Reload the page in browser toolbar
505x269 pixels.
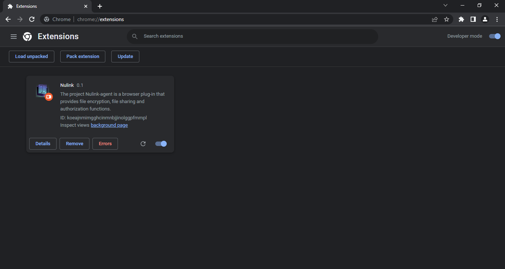[32, 19]
